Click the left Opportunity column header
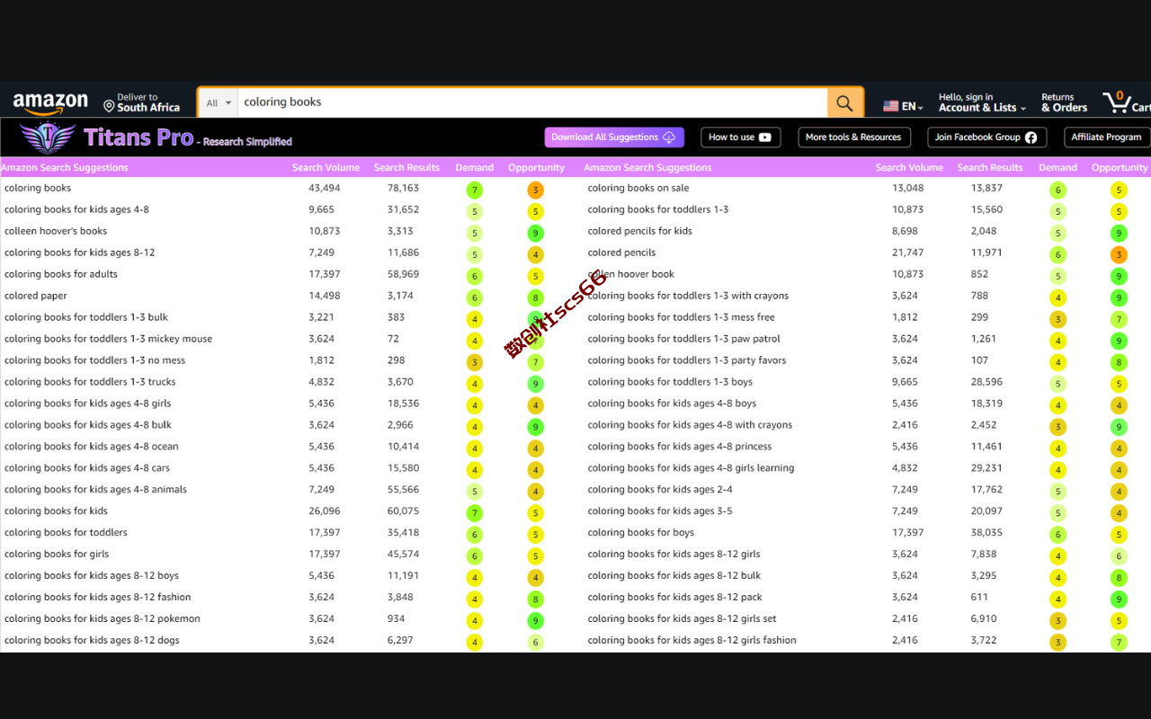Screen dimensions: 1151x719 536,167
